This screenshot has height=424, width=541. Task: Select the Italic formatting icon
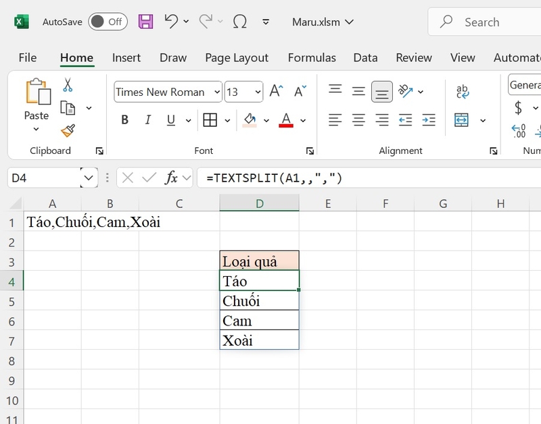coord(147,120)
